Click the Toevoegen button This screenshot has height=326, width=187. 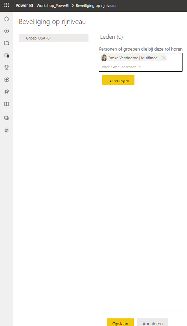coord(118,80)
